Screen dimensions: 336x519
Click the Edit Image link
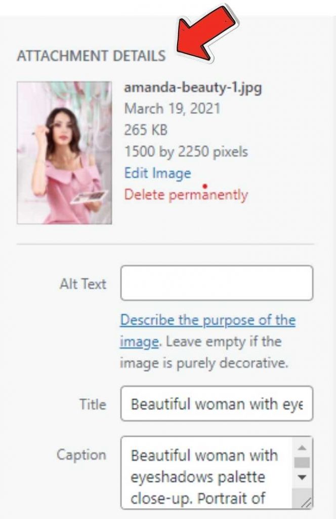tap(157, 173)
